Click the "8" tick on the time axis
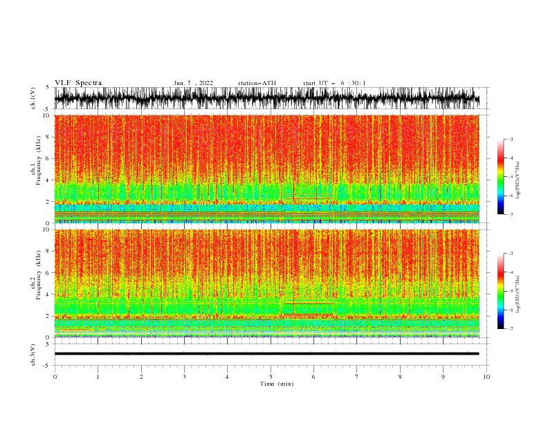The image size is (548, 423). pyautogui.click(x=400, y=377)
